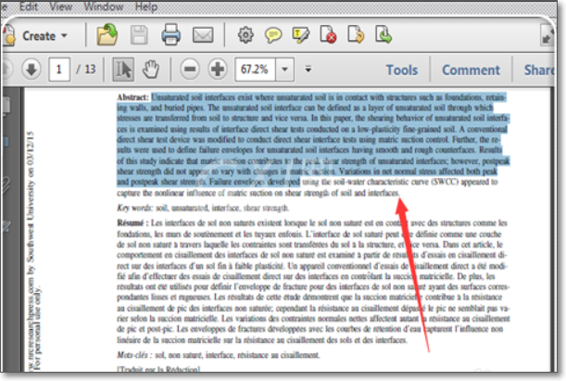Click the word "Abstract:" in the document
The height and width of the screenshot is (381, 566).
point(132,97)
